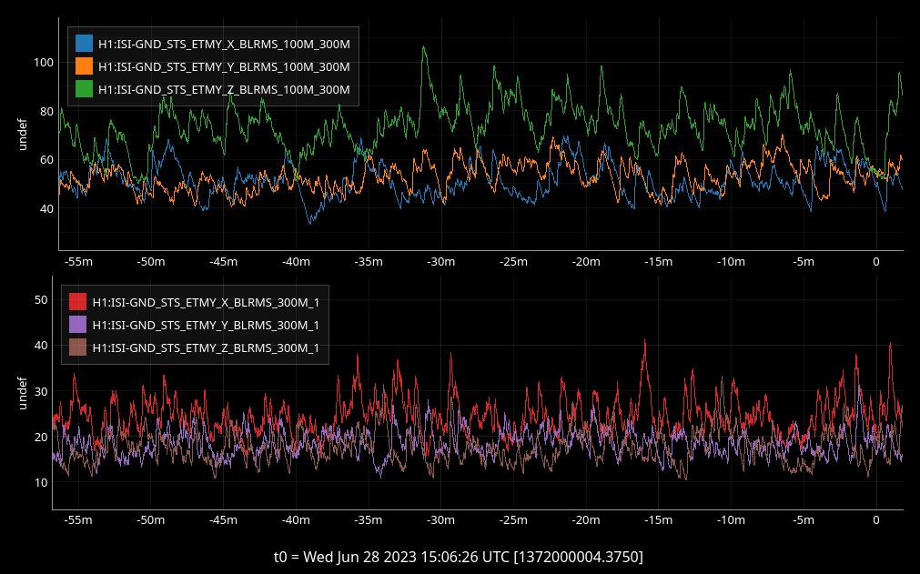Image resolution: width=920 pixels, height=574 pixels.
Task: Click the t0 timestamp text below the plots
Action: click(459, 556)
